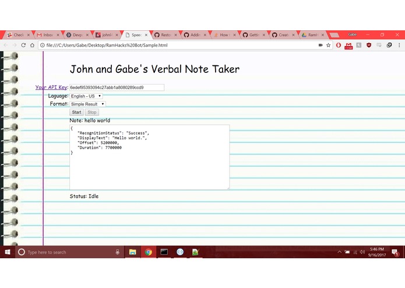Image resolution: width=405 pixels, height=288 pixels.
Task: Switch to the Check Slack tab
Action: (19, 35)
